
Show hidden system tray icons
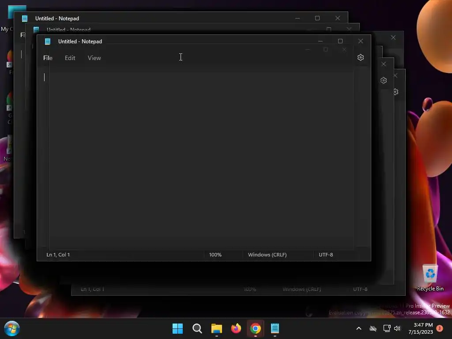[x=359, y=328]
